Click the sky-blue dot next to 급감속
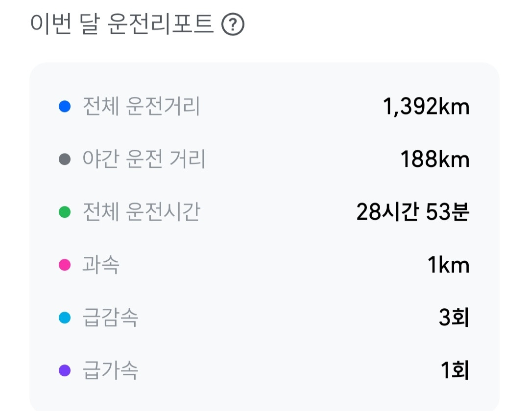This screenshot has width=529, height=411. click(x=65, y=318)
